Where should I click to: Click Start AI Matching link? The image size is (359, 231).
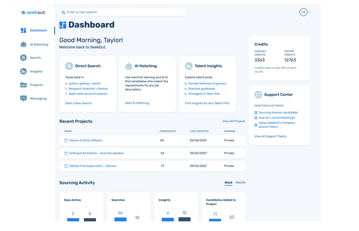137,103
